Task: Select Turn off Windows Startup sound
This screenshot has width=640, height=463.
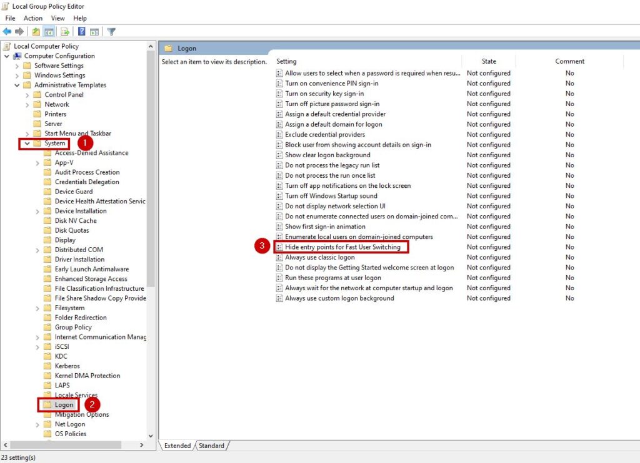Action: point(331,196)
